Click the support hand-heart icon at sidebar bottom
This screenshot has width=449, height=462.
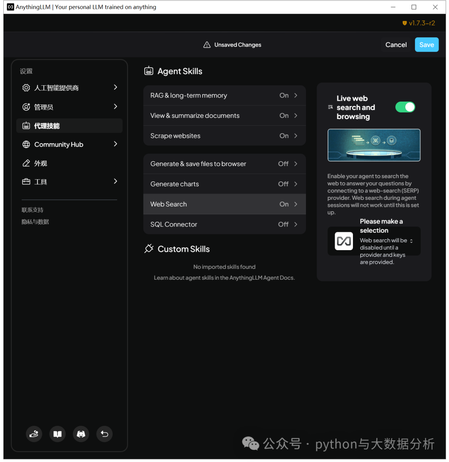pyautogui.click(x=34, y=434)
